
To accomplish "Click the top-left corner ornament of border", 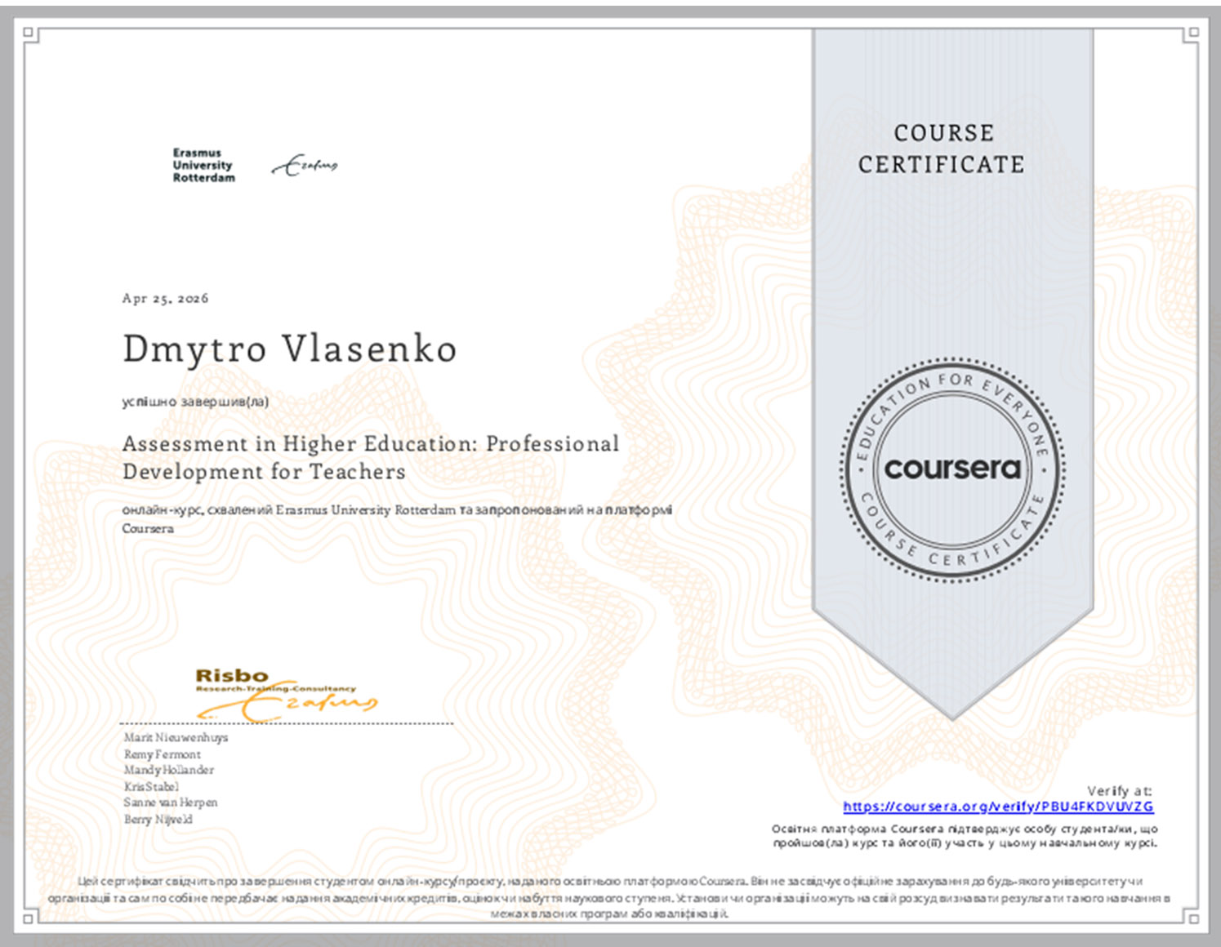I will point(29,33).
